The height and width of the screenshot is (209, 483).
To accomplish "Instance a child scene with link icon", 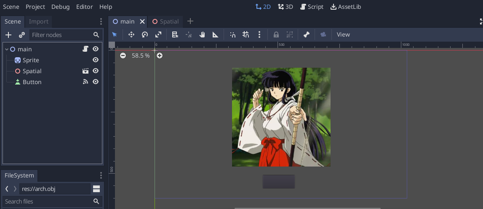I will point(21,35).
